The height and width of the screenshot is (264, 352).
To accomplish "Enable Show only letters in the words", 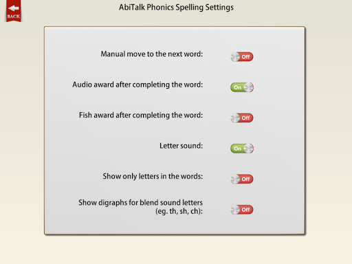I will point(242,179).
